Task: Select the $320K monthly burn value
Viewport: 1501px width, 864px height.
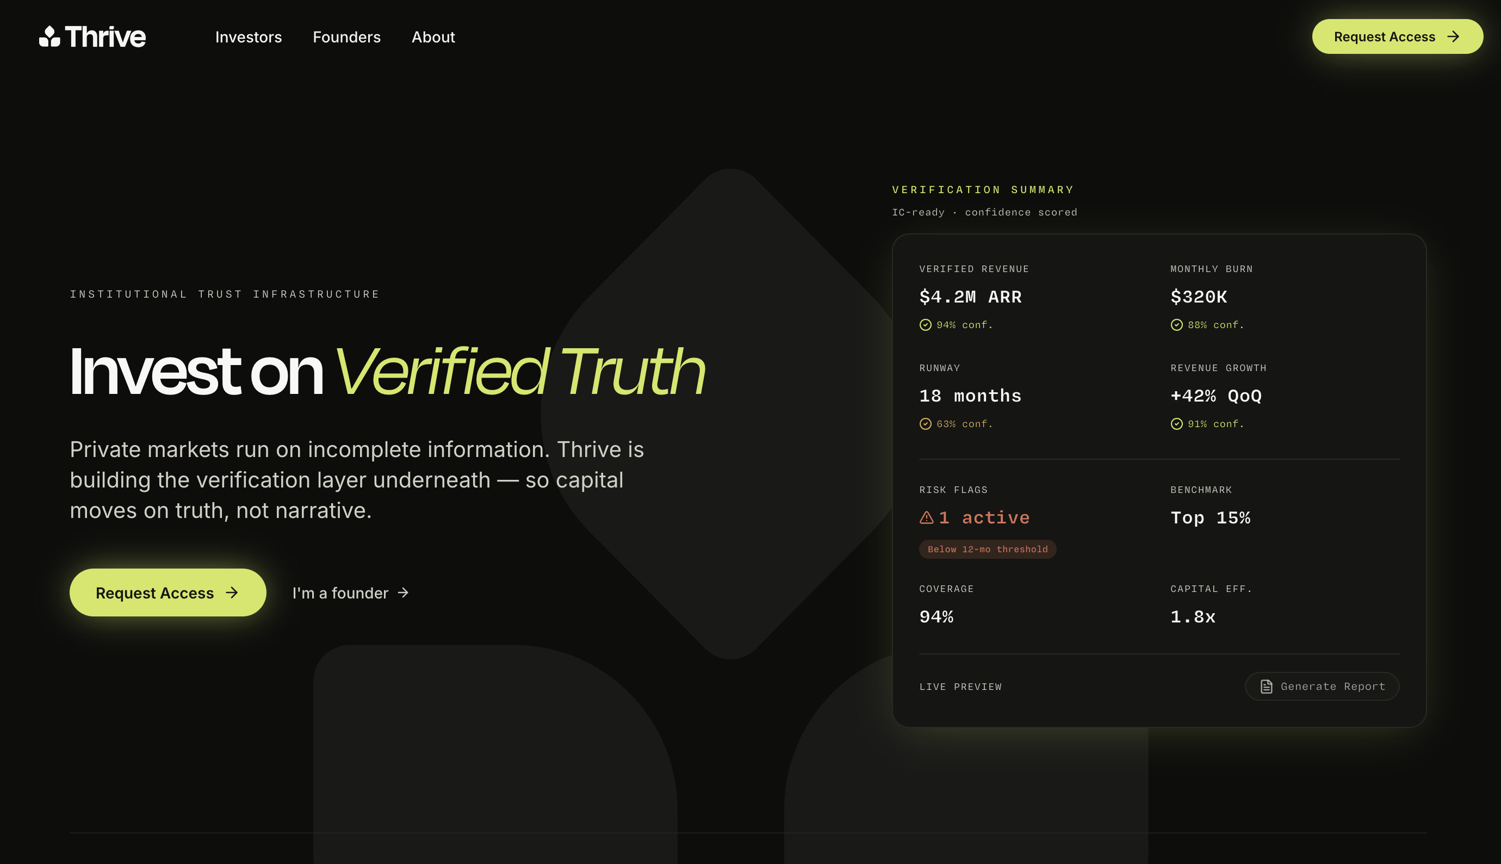Action: coord(1199,297)
